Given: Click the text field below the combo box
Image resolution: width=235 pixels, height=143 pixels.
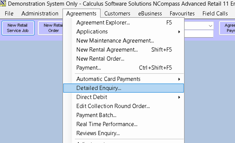Looking at the screenshot, I should [199, 34].
